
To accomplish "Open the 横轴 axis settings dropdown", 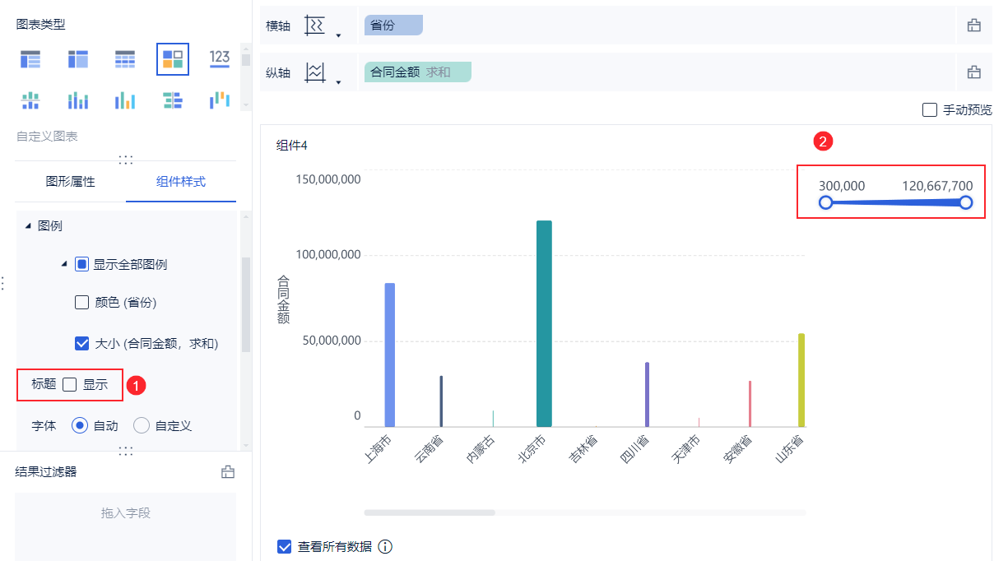I will [337, 35].
